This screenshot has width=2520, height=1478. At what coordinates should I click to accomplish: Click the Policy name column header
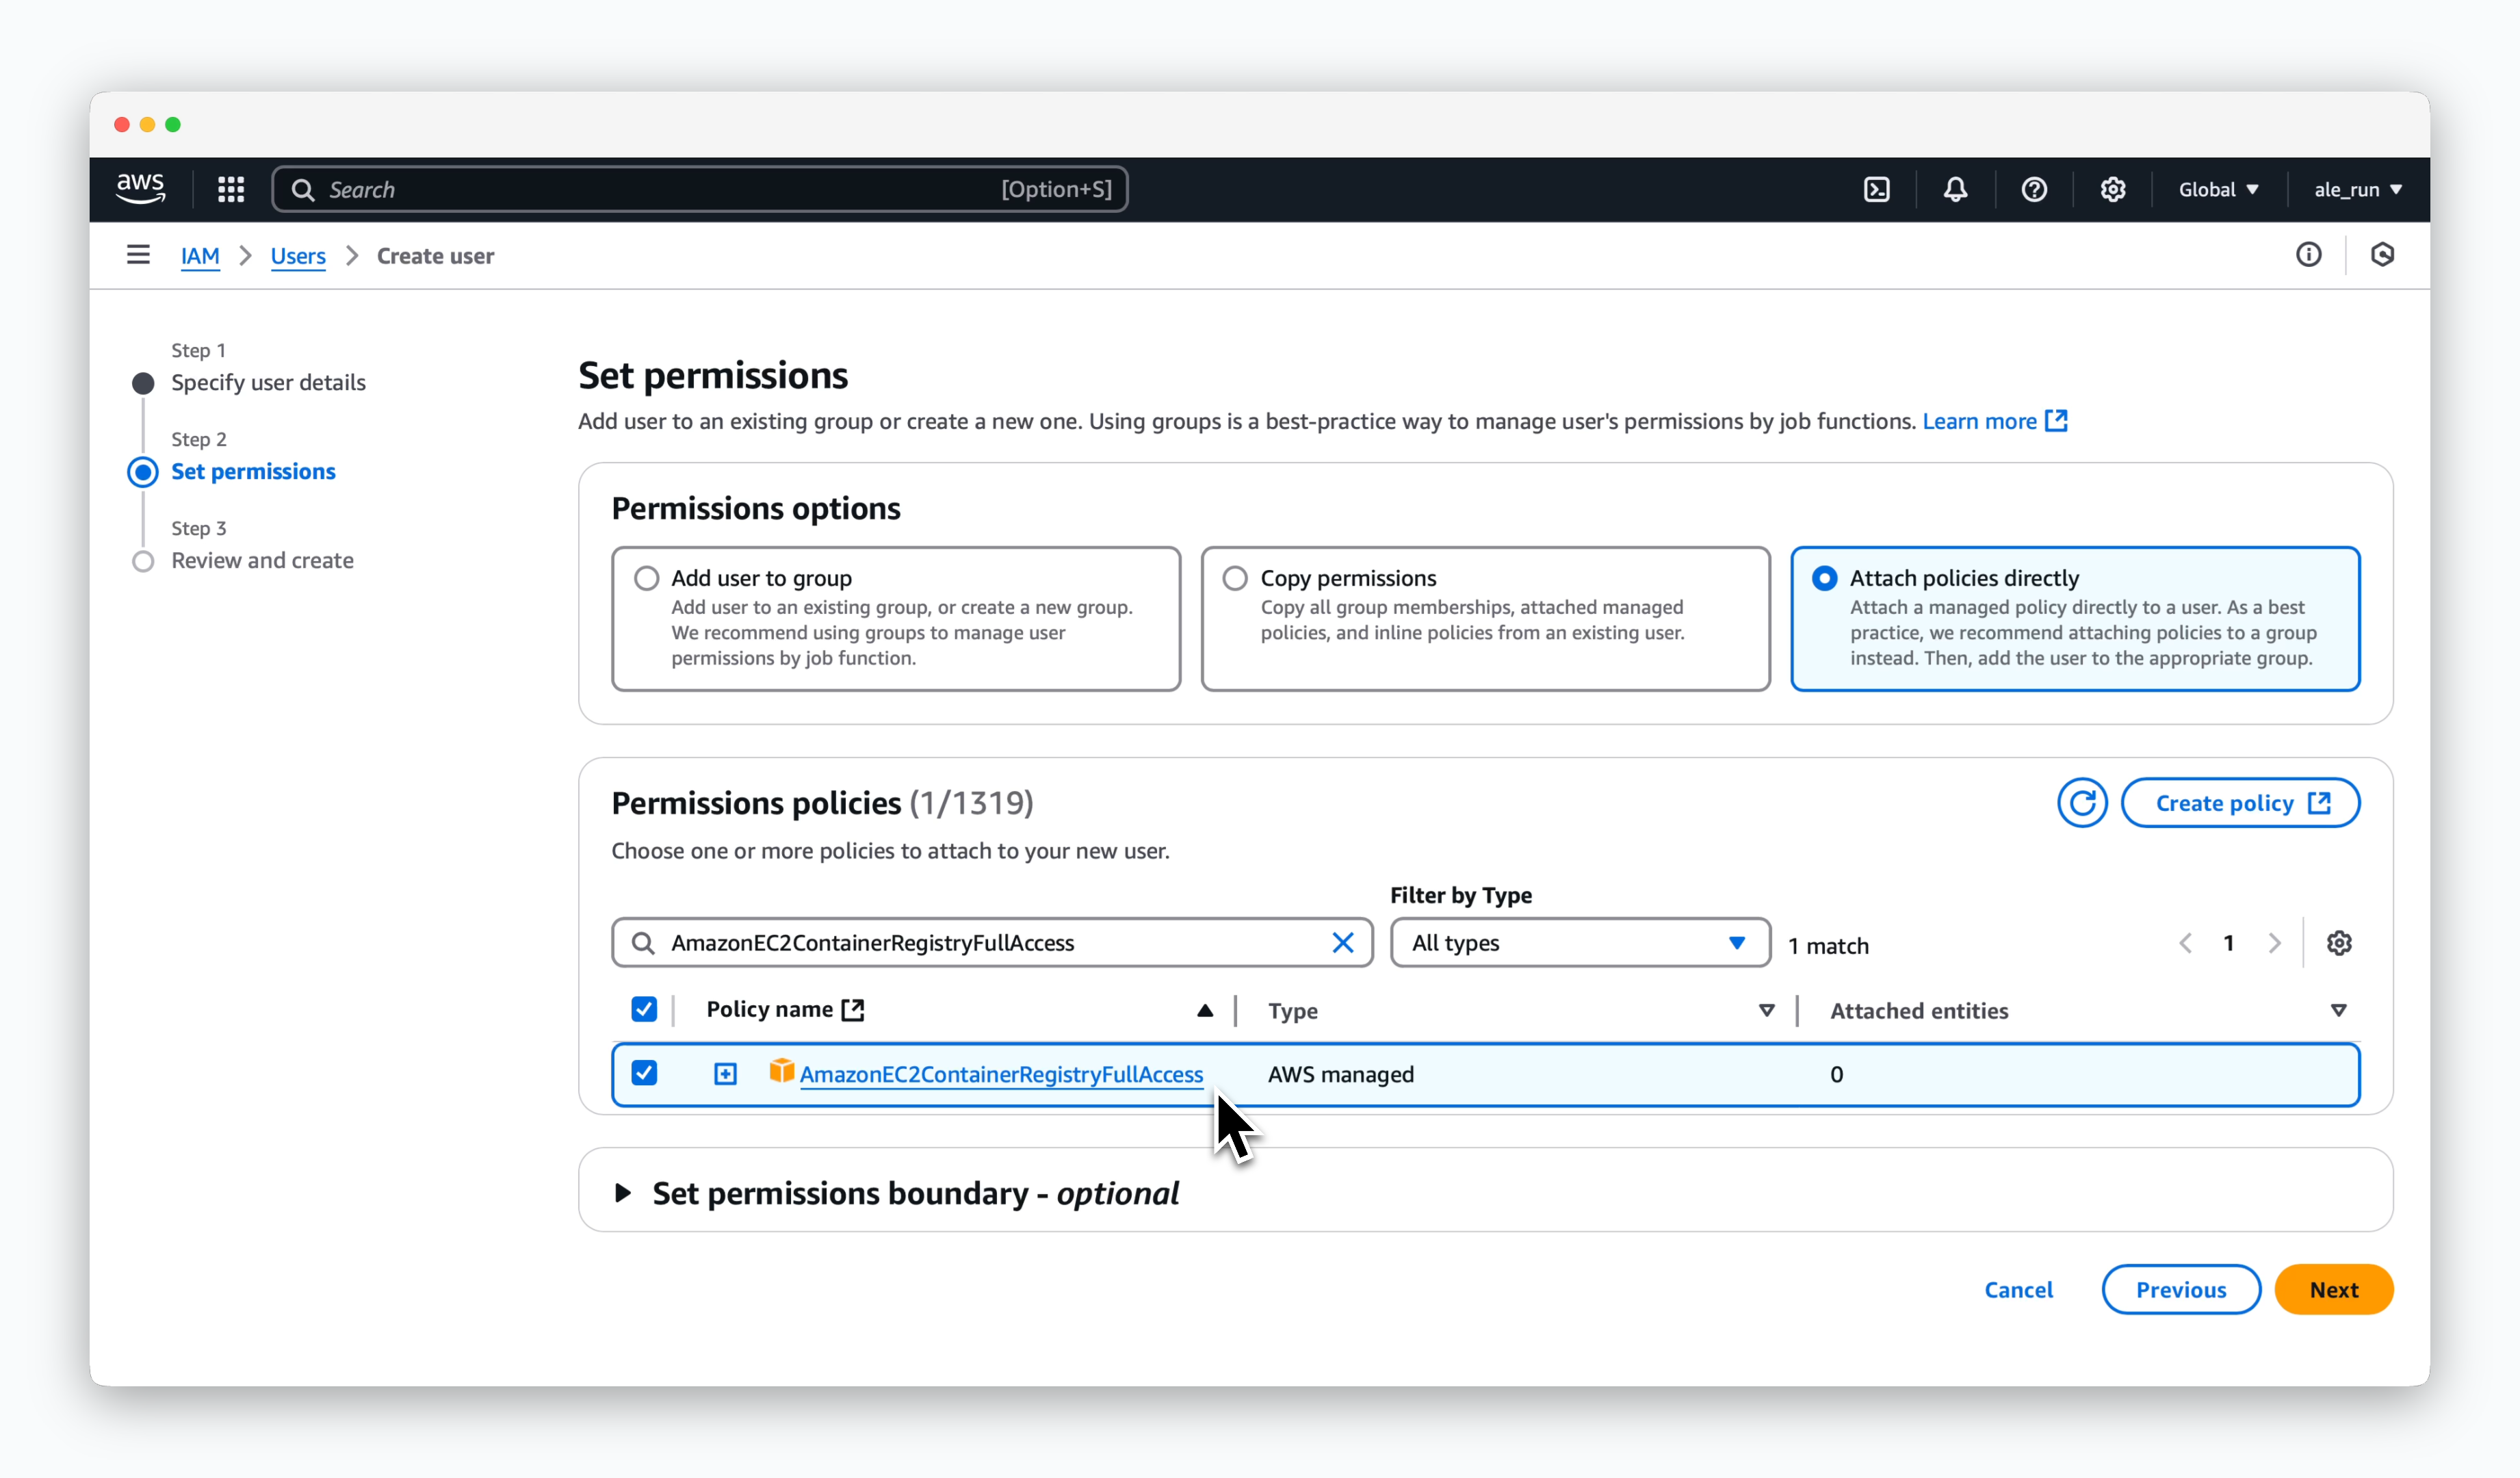(770, 1010)
